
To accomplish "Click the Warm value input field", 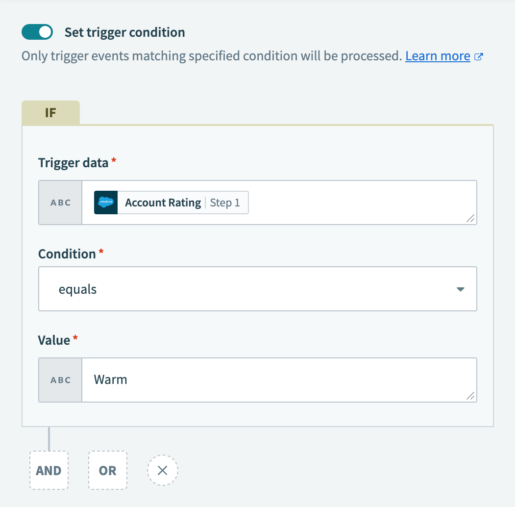I will (245, 380).
